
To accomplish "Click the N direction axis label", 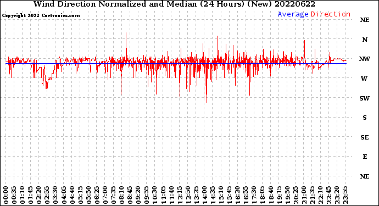I will click(365, 40).
